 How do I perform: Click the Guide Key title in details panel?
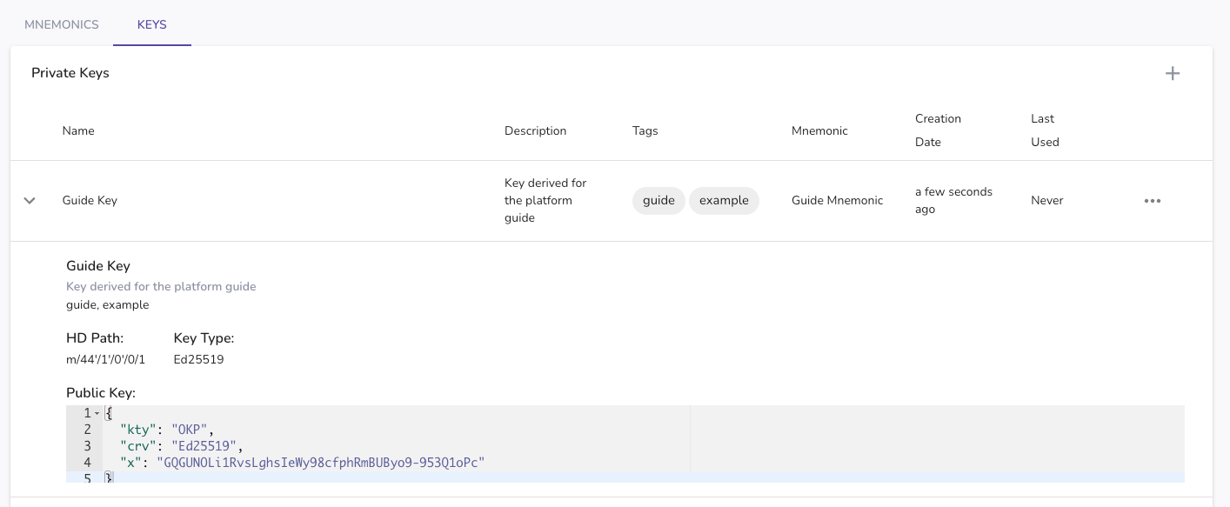pos(98,266)
